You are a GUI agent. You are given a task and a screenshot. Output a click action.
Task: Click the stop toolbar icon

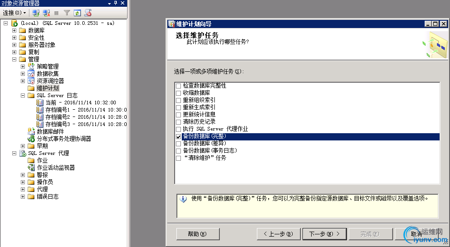coord(57,13)
